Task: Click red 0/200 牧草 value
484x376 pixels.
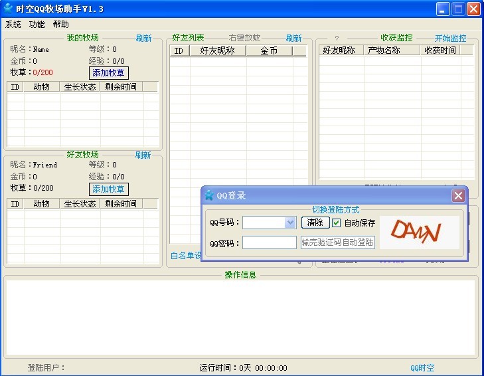Action: pyautogui.click(x=42, y=72)
